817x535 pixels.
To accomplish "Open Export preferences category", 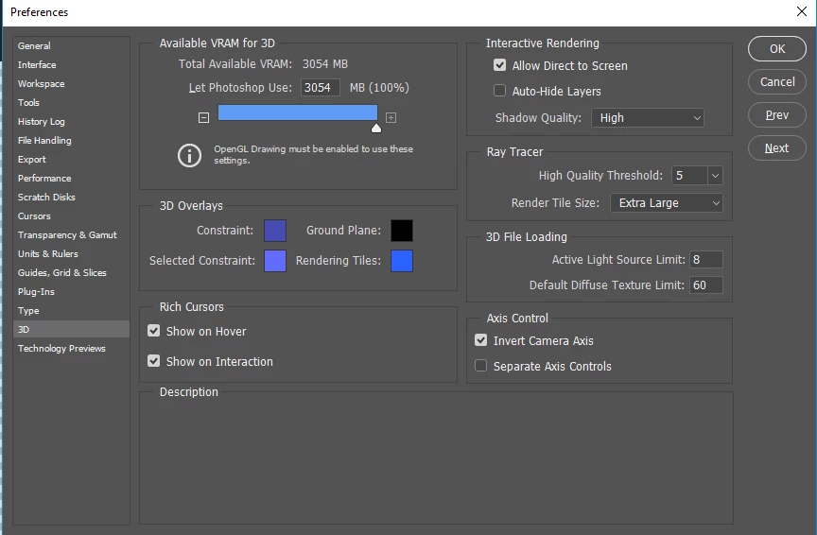I will click(x=71, y=160).
